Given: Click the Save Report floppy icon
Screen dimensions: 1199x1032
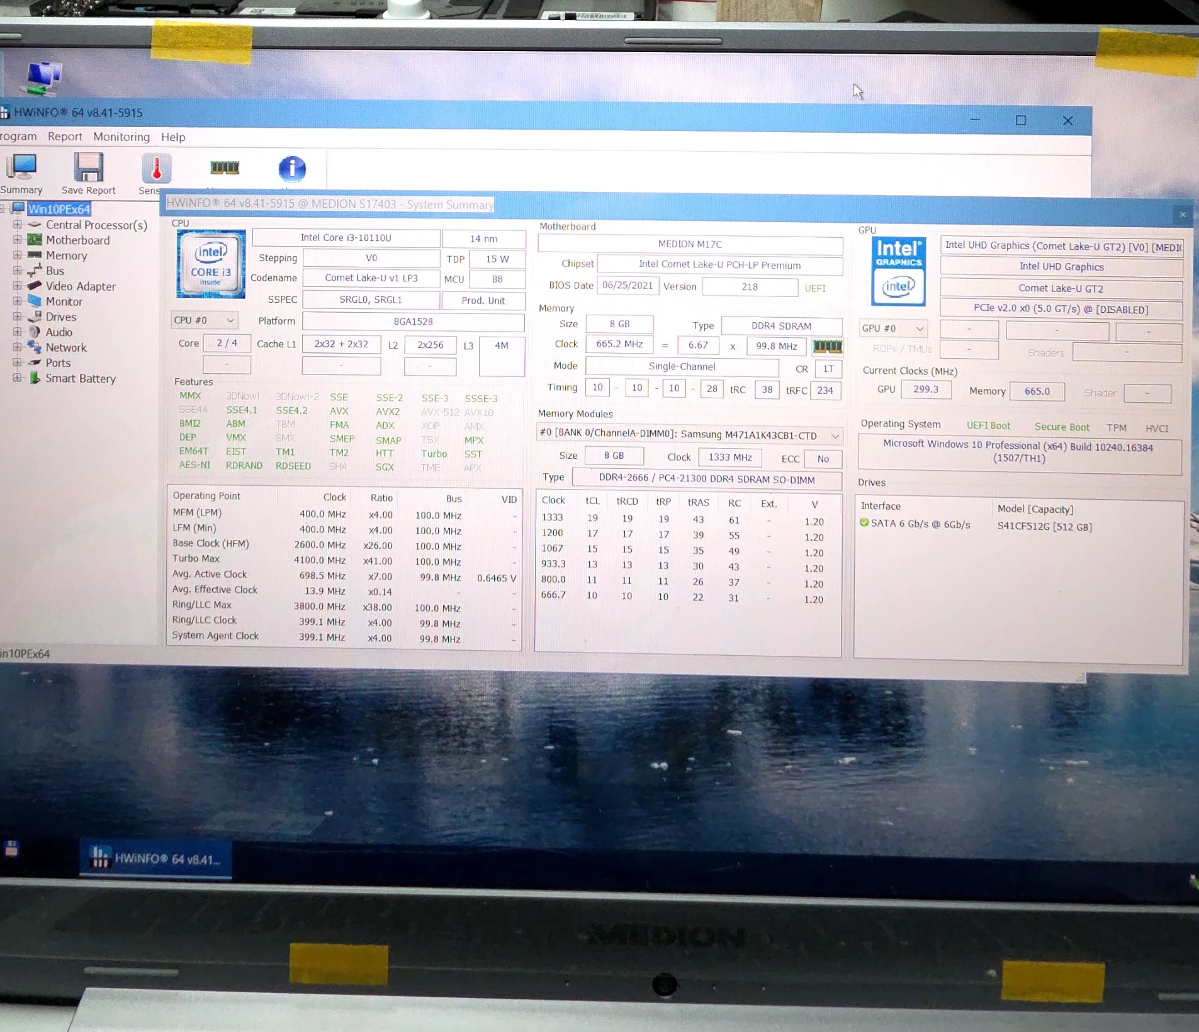Looking at the screenshot, I should click(88, 169).
